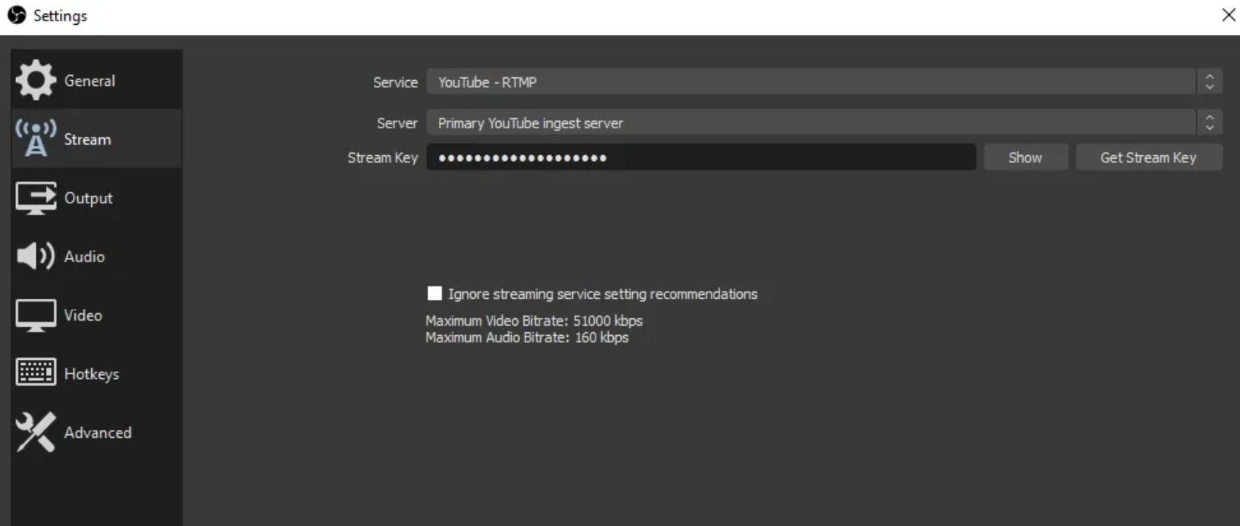
Task: Open the General settings tab label
Action: (90, 81)
